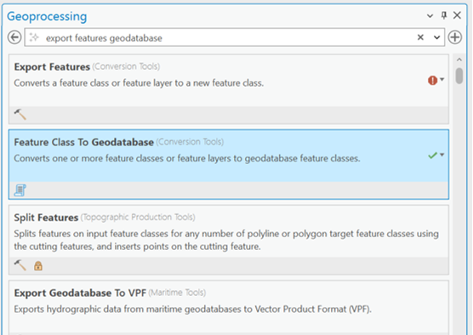The width and height of the screenshot is (473, 335).
Task: Click the red error icon for Export Features
Action: click(432, 80)
